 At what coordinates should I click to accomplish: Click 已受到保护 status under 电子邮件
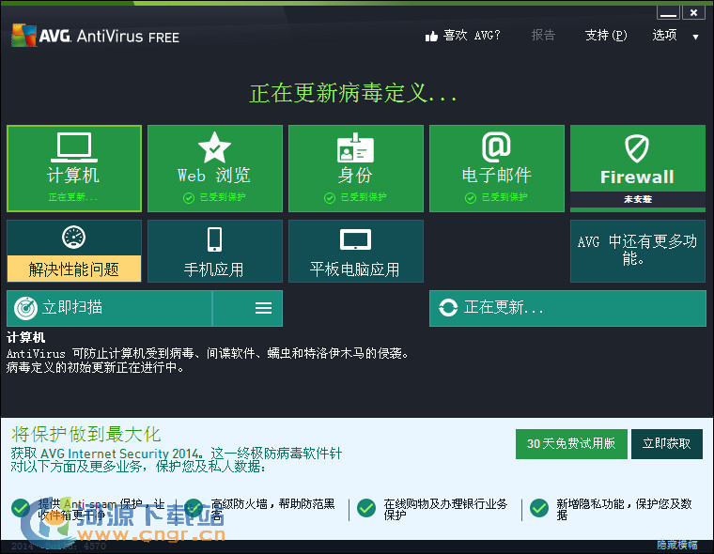pos(496,197)
